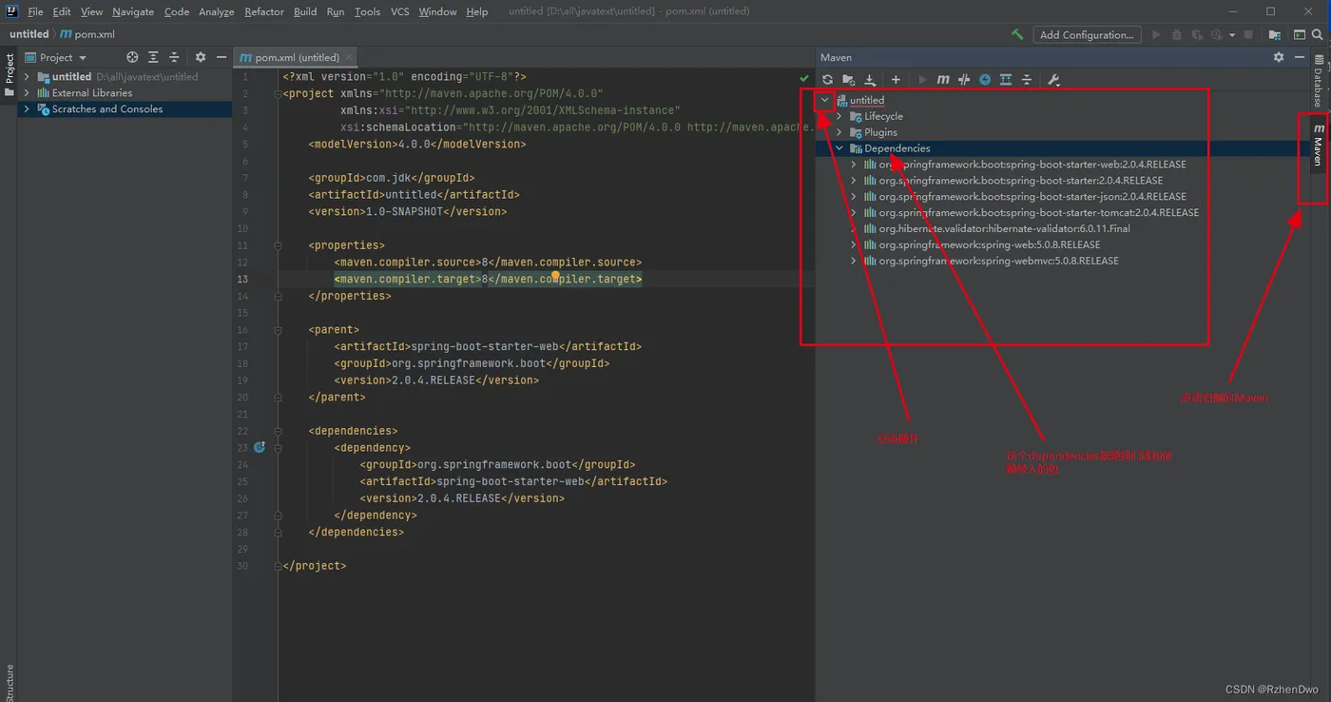Expand untitled folder in Project tree

(x=27, y=77)
